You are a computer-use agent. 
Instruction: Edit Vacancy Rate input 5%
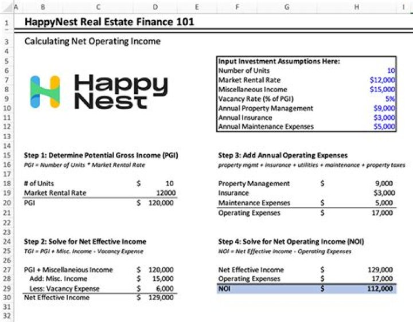(390, 99)
